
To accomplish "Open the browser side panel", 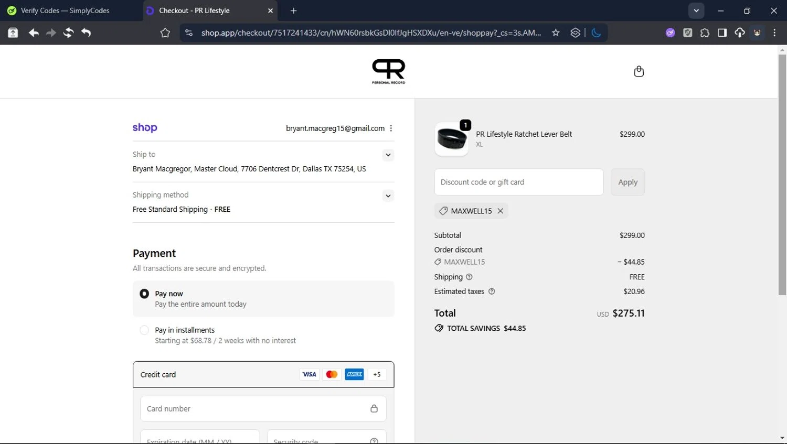I will [x=722, y=33].
